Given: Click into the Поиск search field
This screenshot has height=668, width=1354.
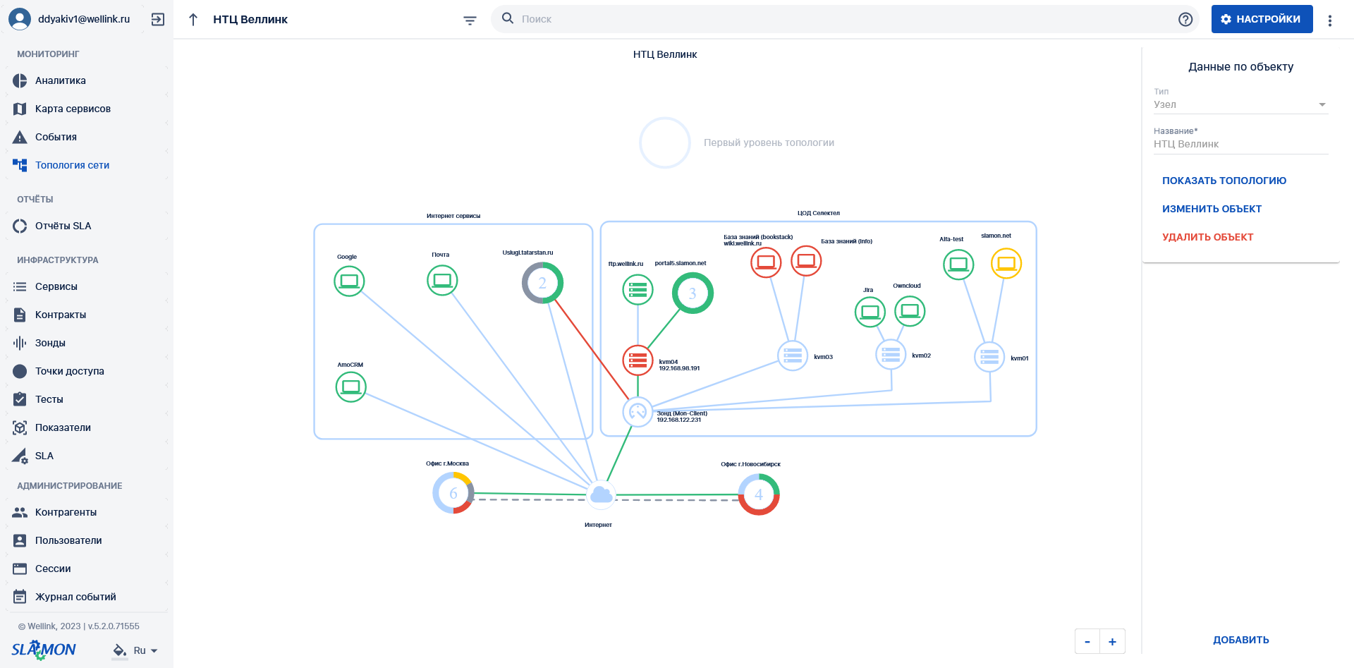Looking at the screenshot, I should [846, 19].
